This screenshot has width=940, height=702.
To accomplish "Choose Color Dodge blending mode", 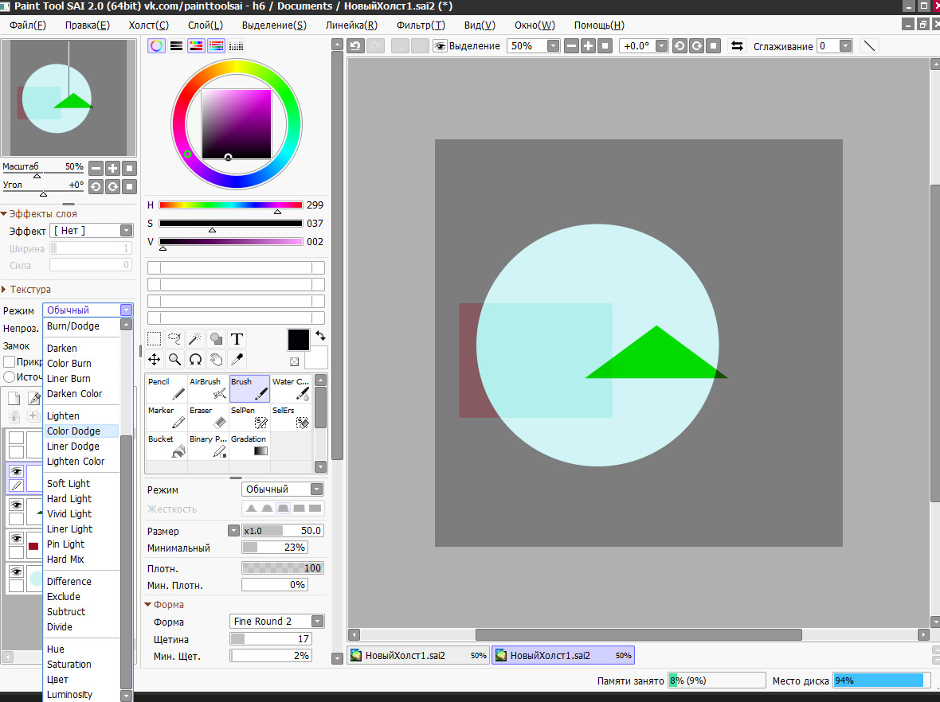I will 82,431.
